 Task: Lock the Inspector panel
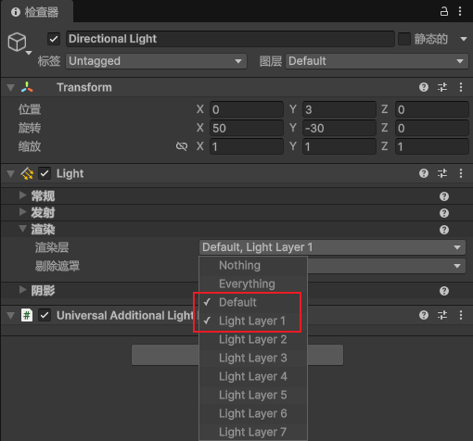tap(444, 11)
